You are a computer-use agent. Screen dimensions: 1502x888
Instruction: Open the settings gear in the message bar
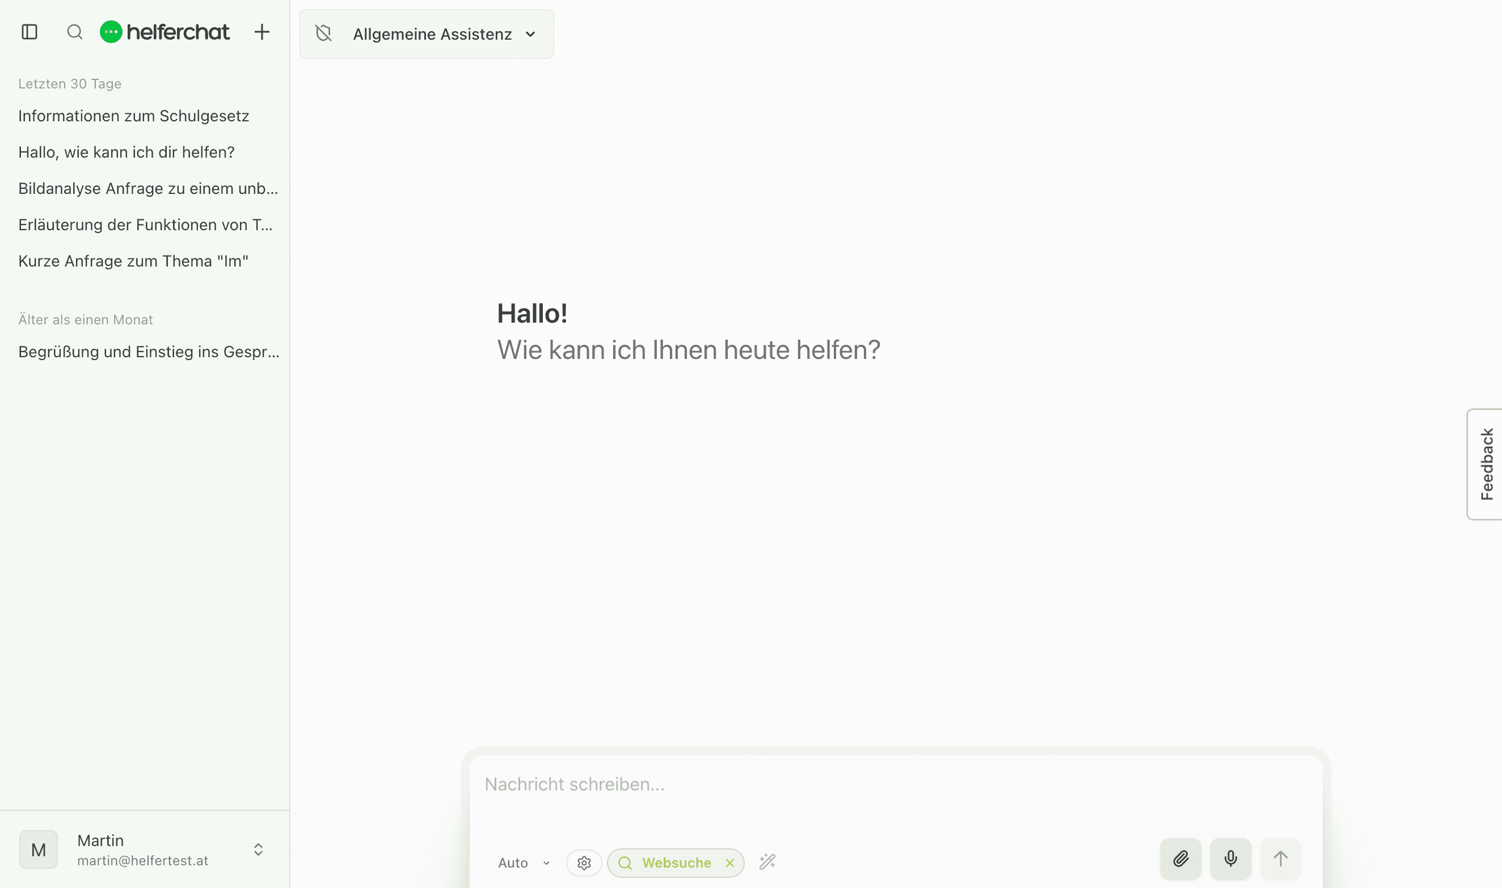pos(584,862)
